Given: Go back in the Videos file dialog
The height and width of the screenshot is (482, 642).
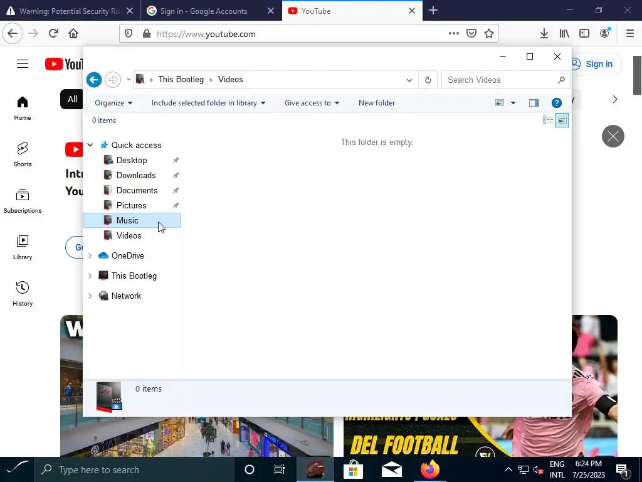Looking at the screenshot, I should 94,80.
